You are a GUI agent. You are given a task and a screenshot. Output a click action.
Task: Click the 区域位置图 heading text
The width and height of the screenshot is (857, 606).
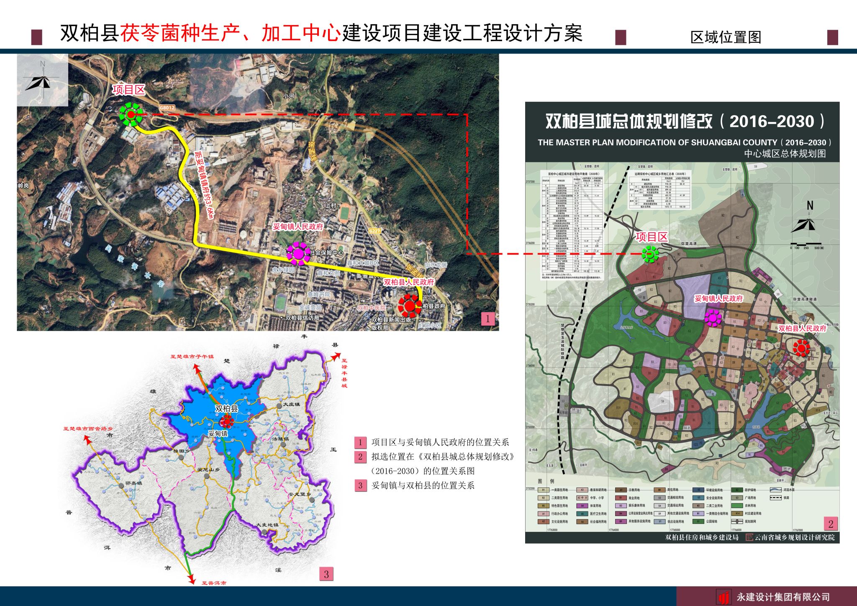725,37
